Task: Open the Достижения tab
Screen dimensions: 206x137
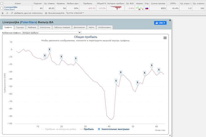Action: point(79,27)
